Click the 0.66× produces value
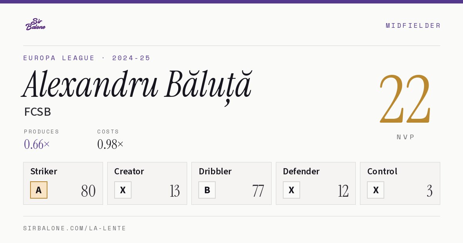463x243 pixels. click(x=37, y=144)
